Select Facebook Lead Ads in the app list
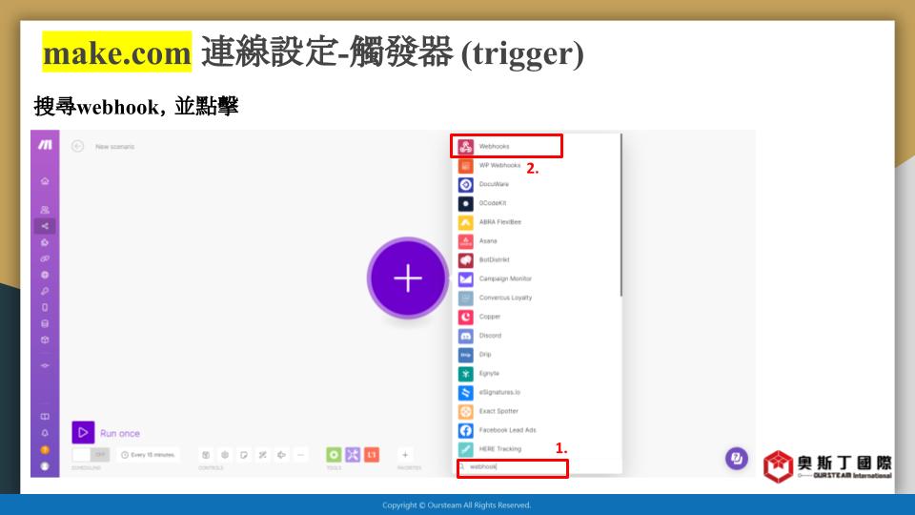This screenshot has width=915, height=515. (537, 430)
